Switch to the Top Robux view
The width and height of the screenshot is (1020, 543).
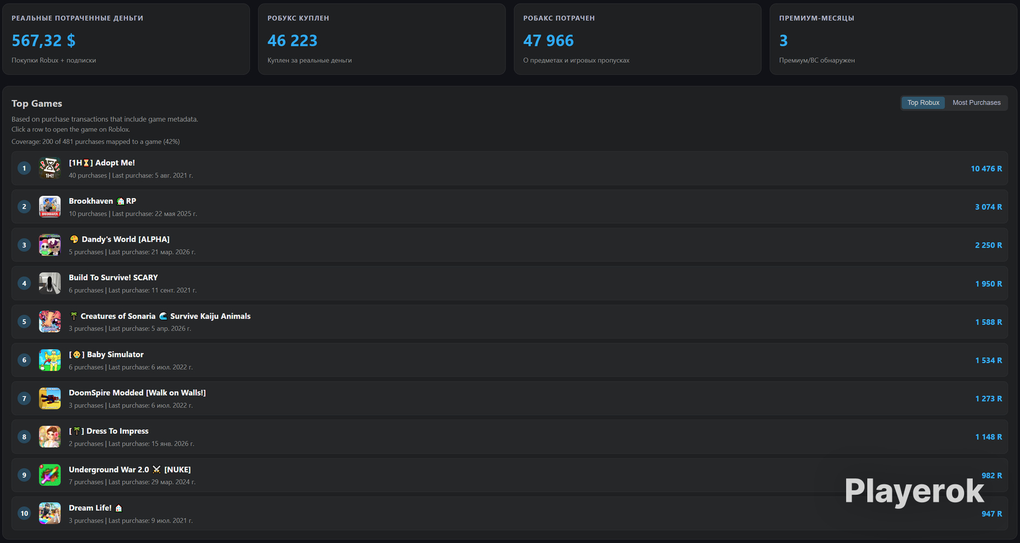pyautogui.click(x=923, y=103)
